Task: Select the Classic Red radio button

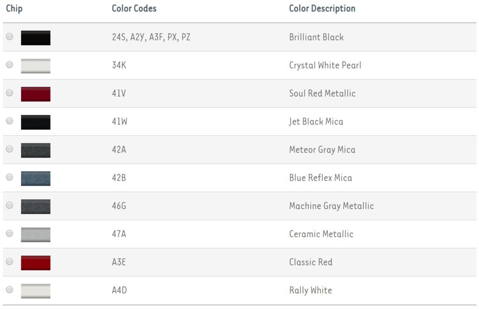Action: pos(10,262)
